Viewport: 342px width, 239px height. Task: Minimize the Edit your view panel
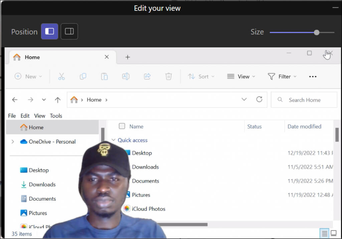335,8
